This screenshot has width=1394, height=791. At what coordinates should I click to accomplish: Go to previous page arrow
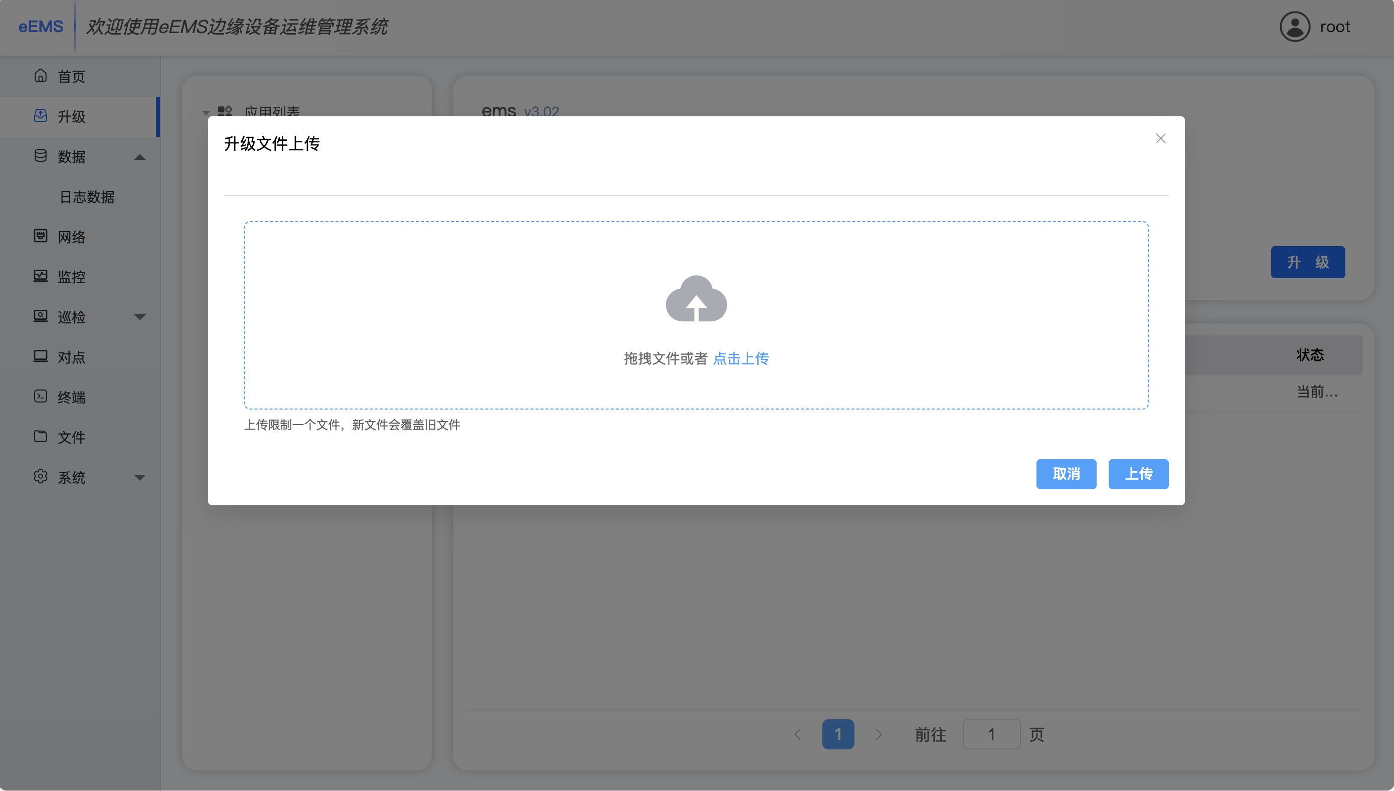click(x=798, y=734)
